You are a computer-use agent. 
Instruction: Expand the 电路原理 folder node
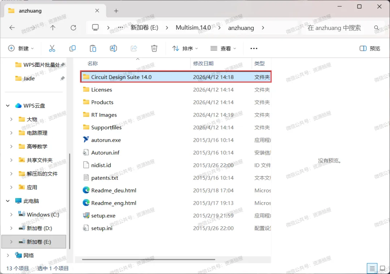[x=11, y=133]
